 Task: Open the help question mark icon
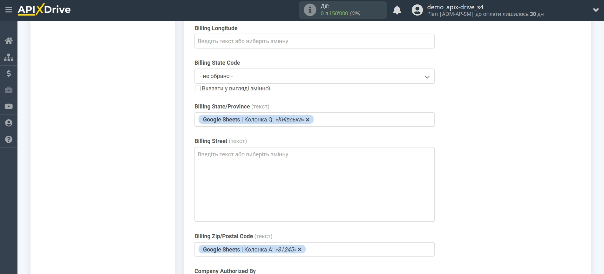point(9,140)
